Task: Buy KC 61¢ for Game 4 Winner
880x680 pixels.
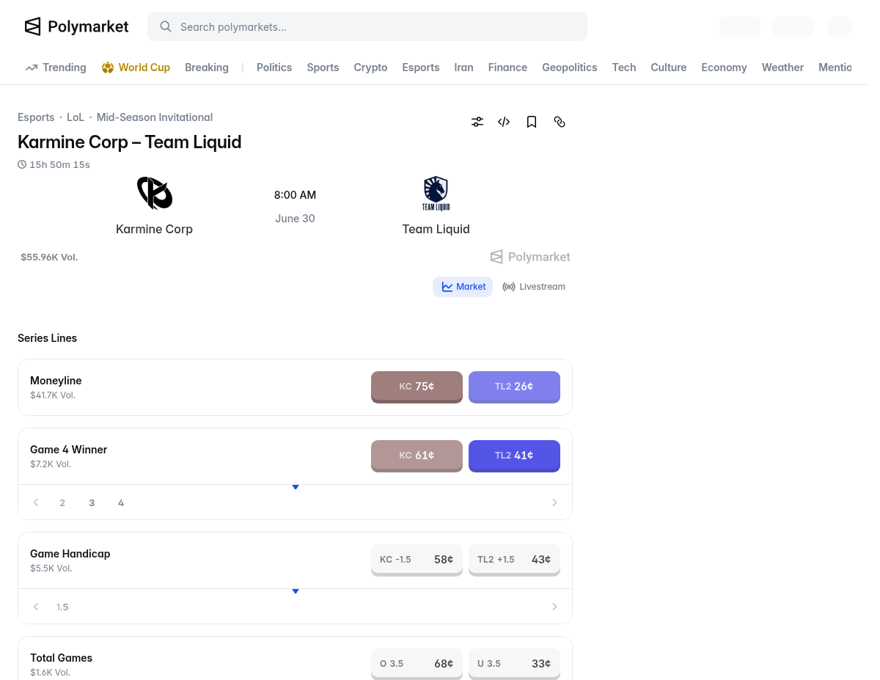Action: (417, 456)
